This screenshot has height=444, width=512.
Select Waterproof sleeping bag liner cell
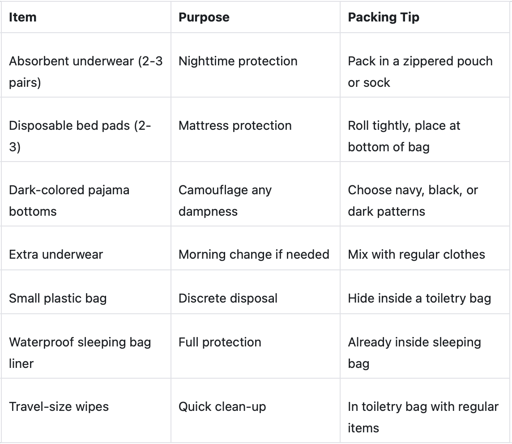tap(80, 352)
